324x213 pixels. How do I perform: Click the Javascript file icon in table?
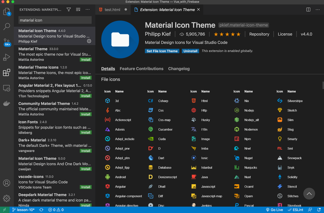point(194,186)
